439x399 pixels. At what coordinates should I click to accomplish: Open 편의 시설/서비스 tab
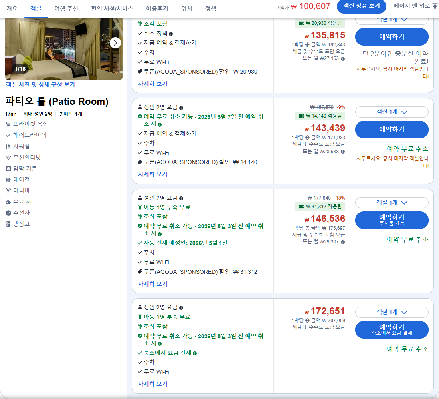coord(112,9)
